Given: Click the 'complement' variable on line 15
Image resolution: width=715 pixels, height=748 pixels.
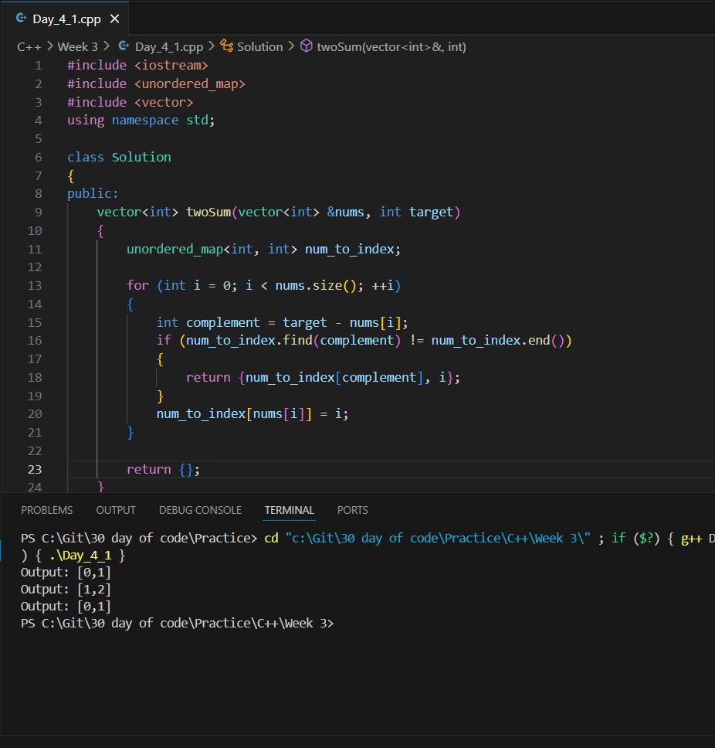Looking at the screenshot, I should (x=222, y=322).
